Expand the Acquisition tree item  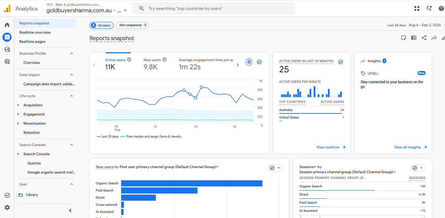(18, 105)
